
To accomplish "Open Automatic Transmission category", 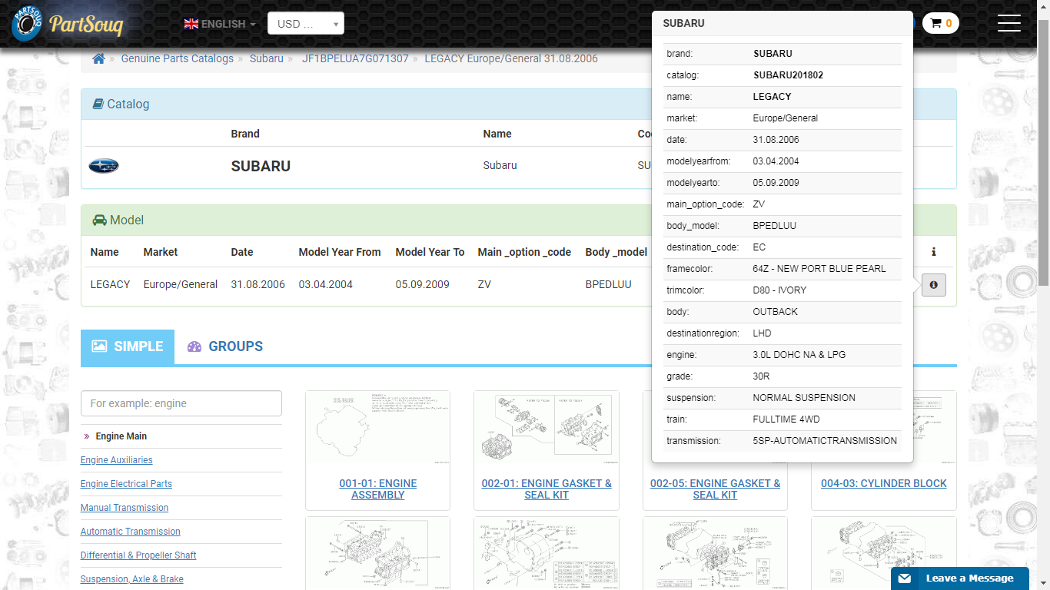I will [130, 532].
